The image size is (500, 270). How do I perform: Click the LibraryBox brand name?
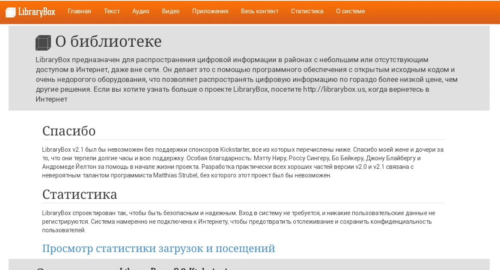pyautogui.click(x=37, y=12)
